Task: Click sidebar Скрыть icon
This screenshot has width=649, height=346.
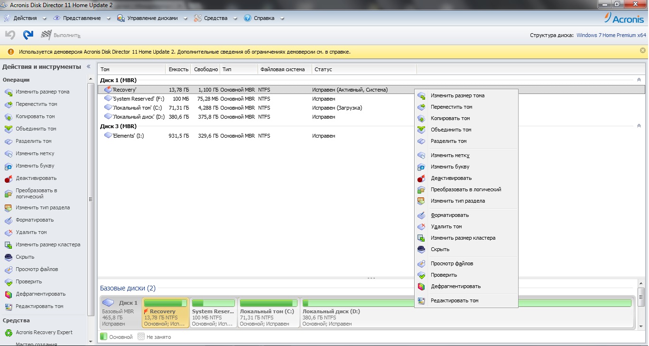Action: [8, 257]
